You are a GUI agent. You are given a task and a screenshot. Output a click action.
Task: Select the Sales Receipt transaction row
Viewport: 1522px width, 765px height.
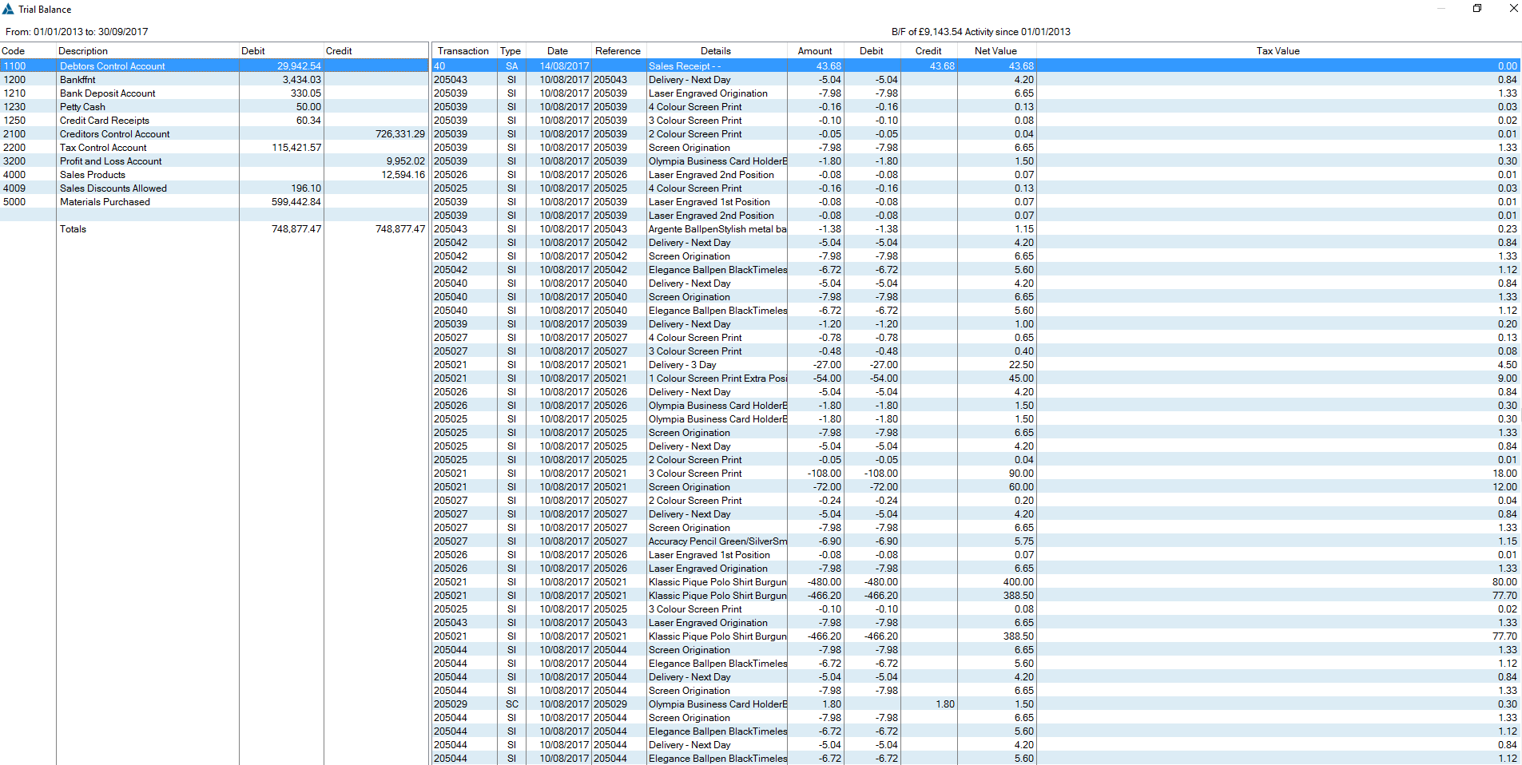point(976,66)
